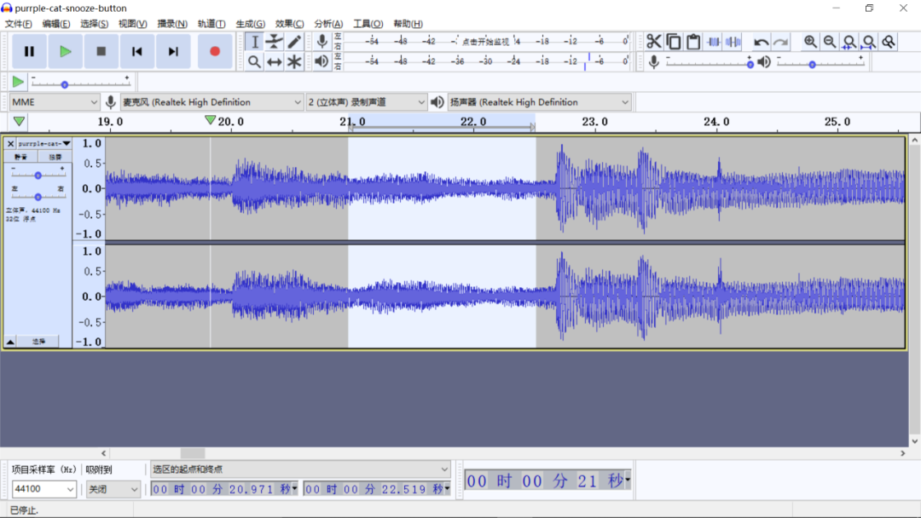Click the recording meter microphone icon
The height and width of the screenshot is (518, 921).
tap(321, 41)
